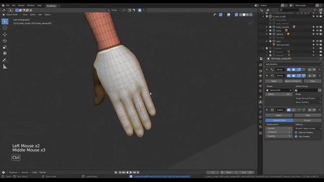Click Subdivision modifier Copy button
This screenshot has width=324, height=182.
tap(308, 115)
